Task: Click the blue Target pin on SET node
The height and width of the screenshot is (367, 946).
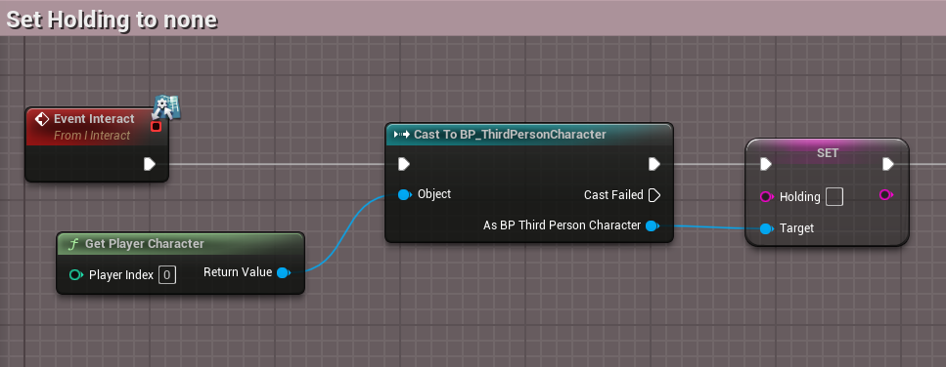Action: (x=766, y=228)
